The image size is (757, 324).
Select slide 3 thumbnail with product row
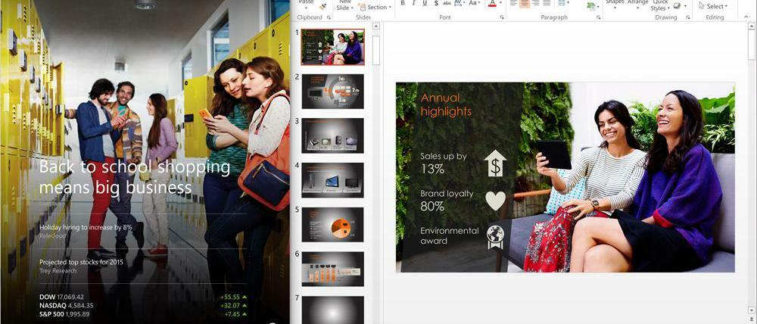332,136
